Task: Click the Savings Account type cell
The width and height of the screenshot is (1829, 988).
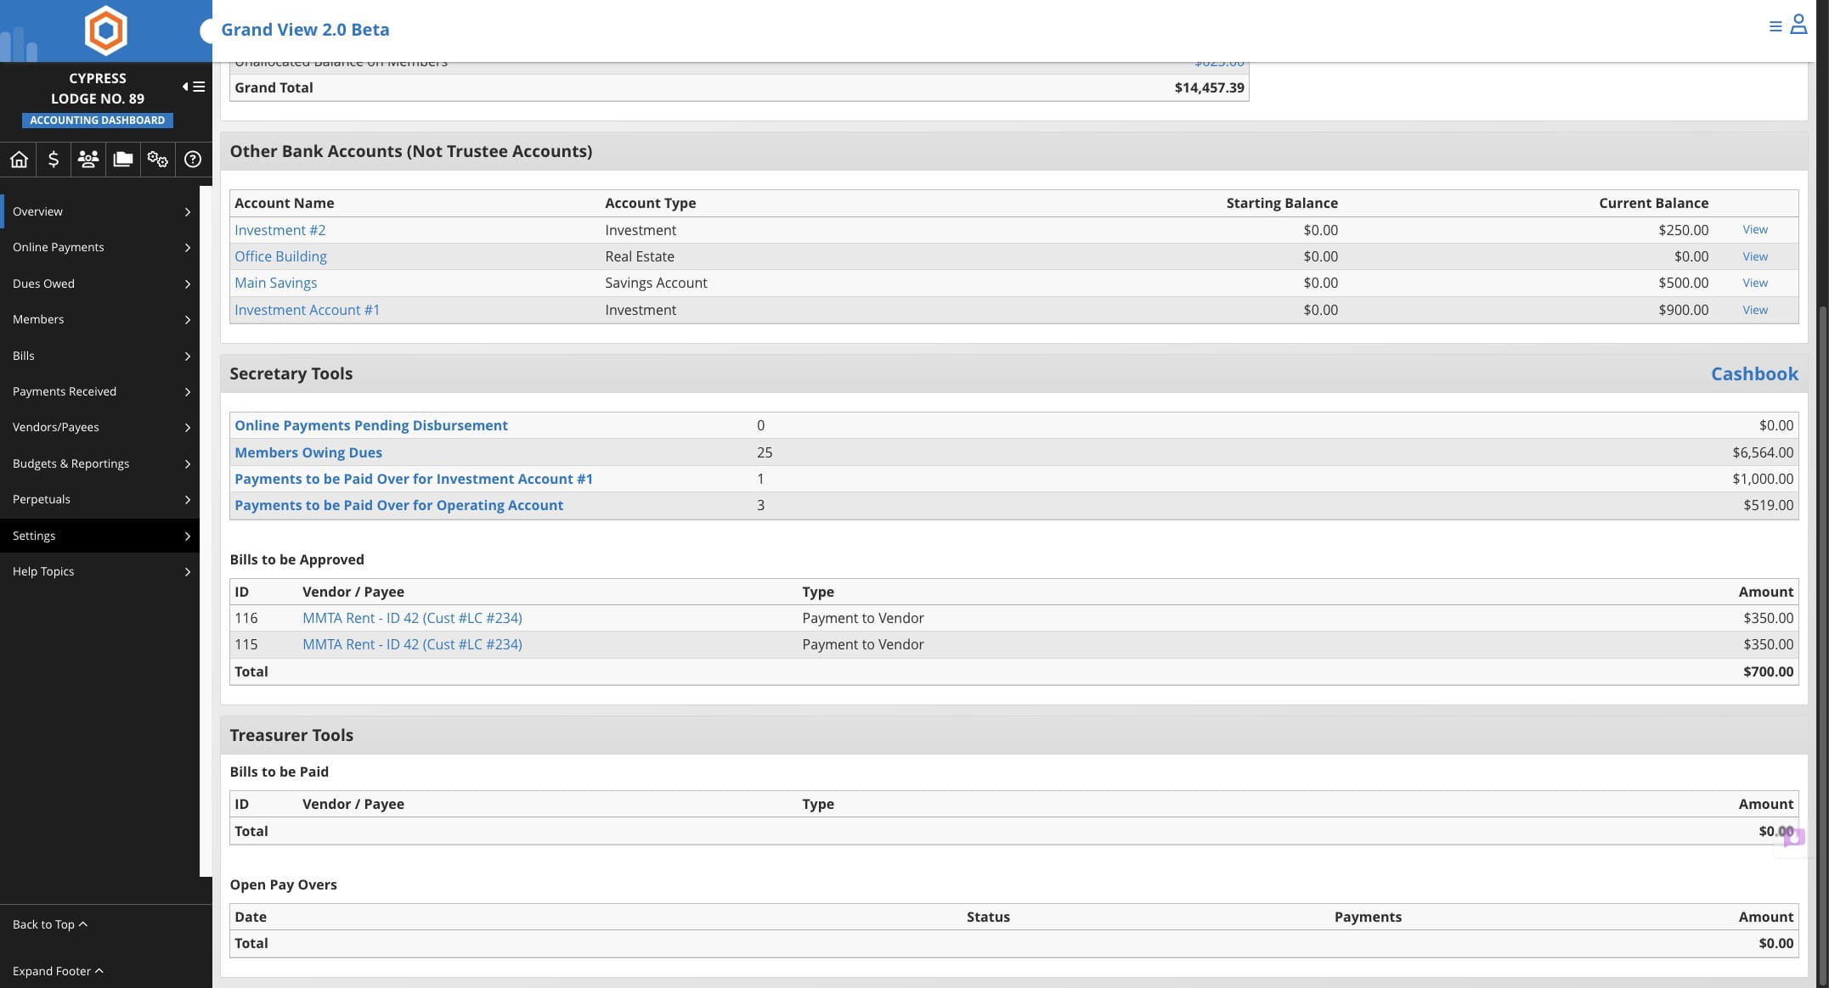Action: tap(656, 283)
